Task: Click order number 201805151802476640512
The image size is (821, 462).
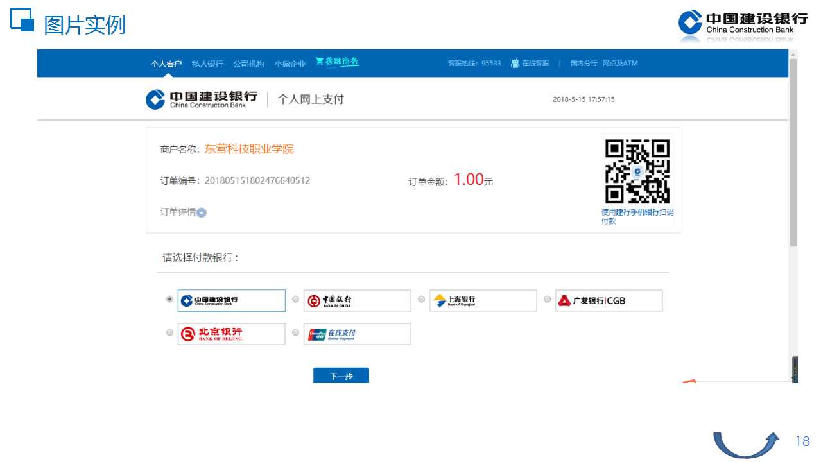Action: [257, 180]
